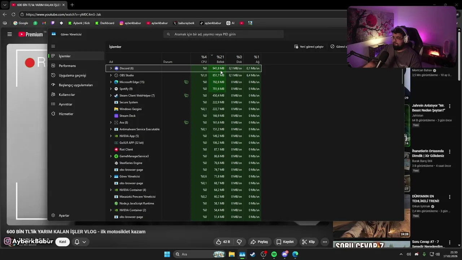
Task: Sort processes by the Bellek column header
Action: pyautogui.click(x=217, y=59)
